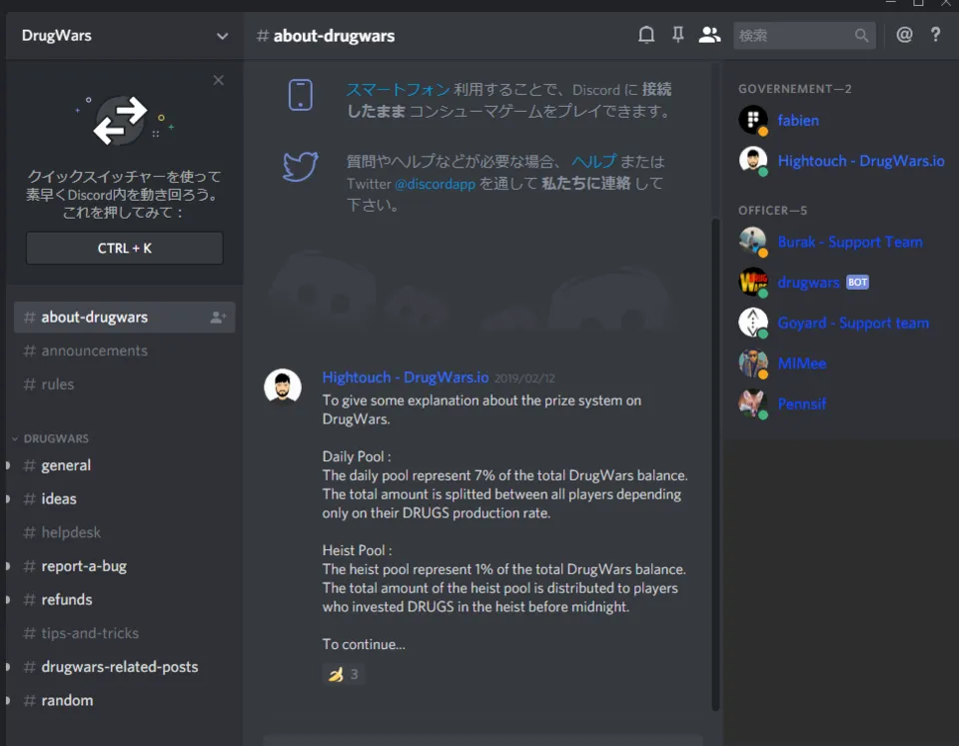Open help question mark icon

coord(935,35)
